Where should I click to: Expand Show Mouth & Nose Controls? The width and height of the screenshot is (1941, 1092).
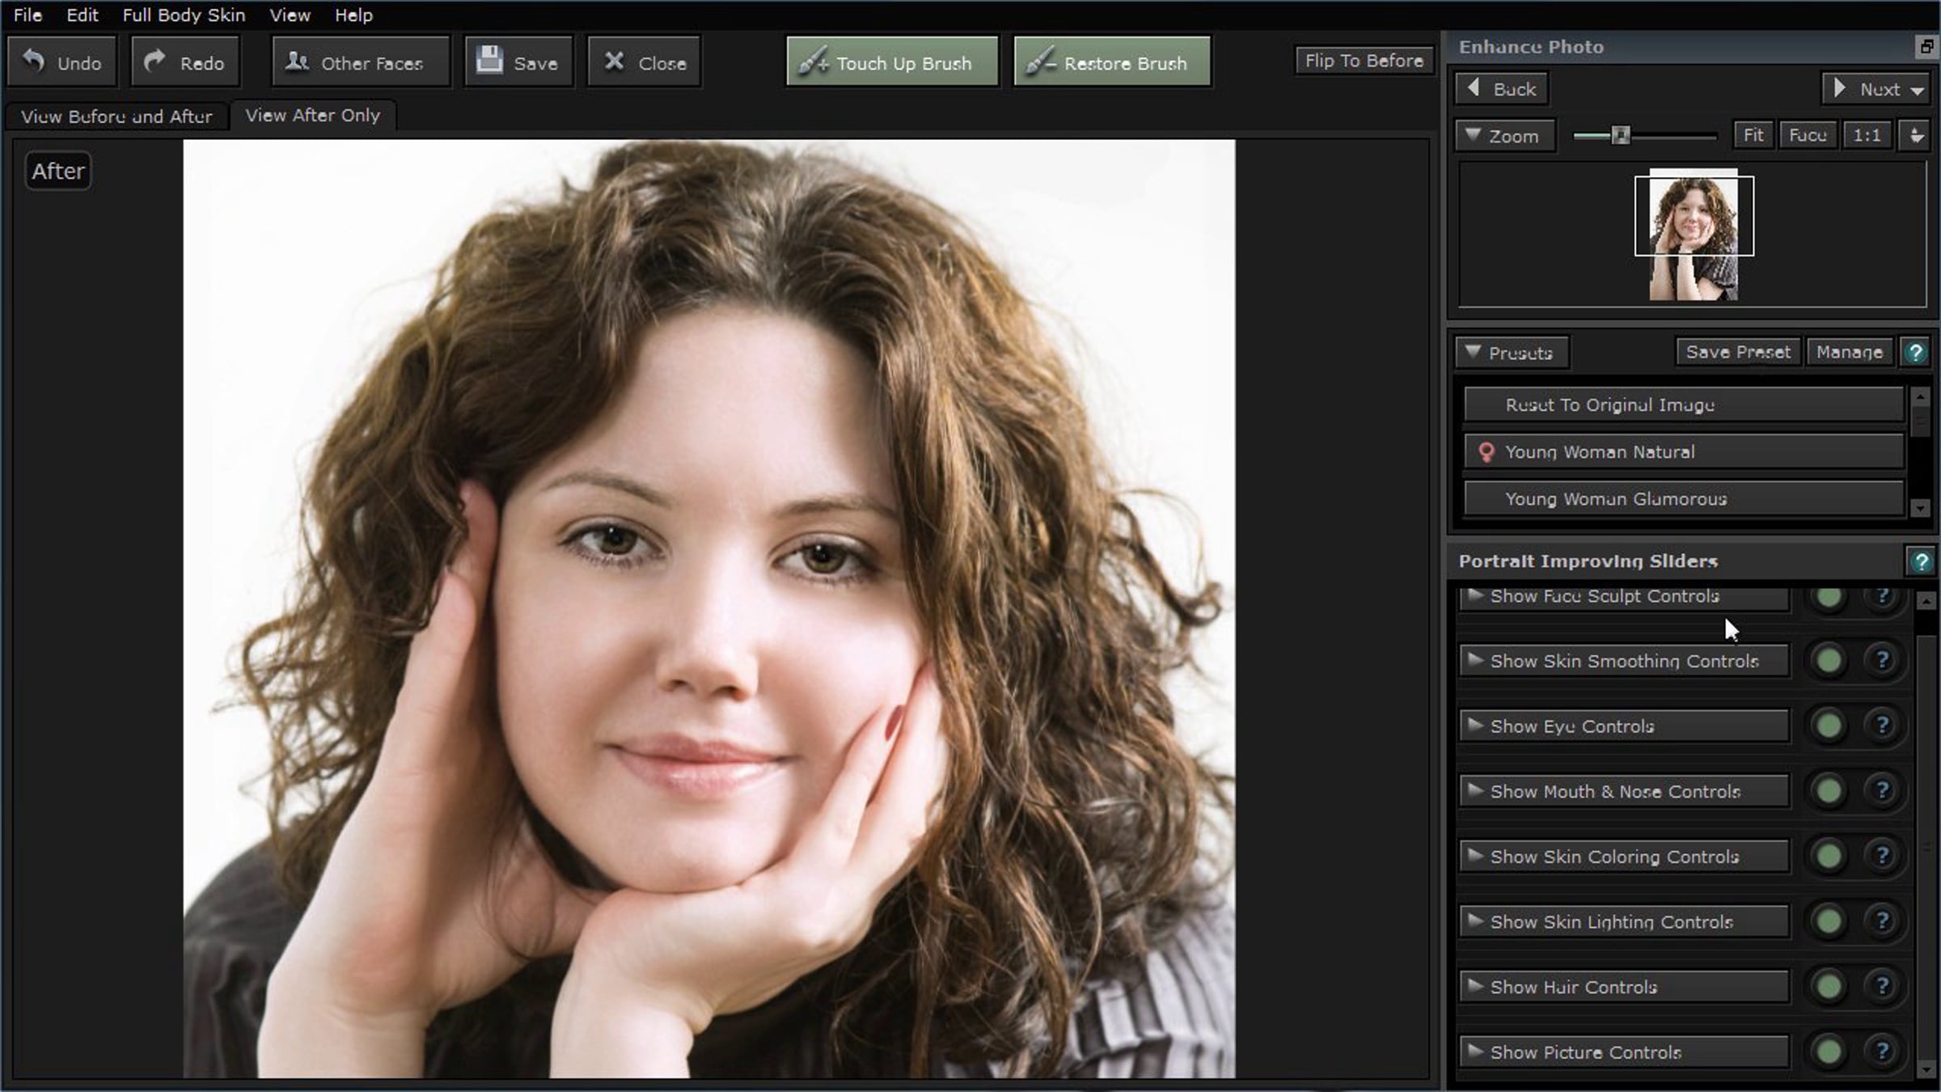point(1624,791)
